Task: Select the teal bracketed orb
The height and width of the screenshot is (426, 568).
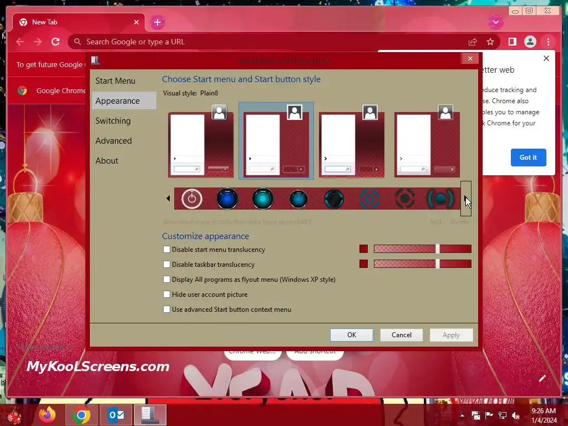Action: (x=440, y=199)
